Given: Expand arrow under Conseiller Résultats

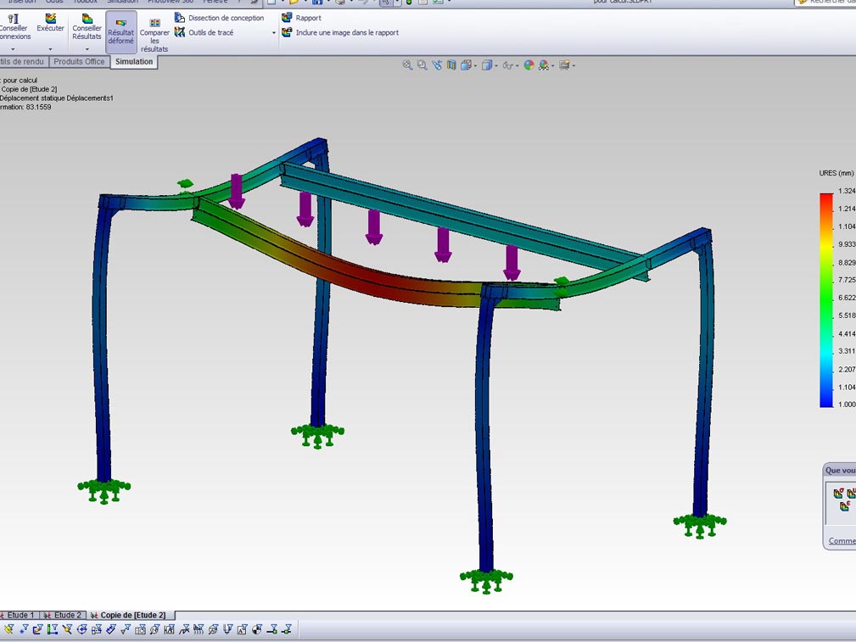Looking at the screenshot, I should click(x=87, y=49).
